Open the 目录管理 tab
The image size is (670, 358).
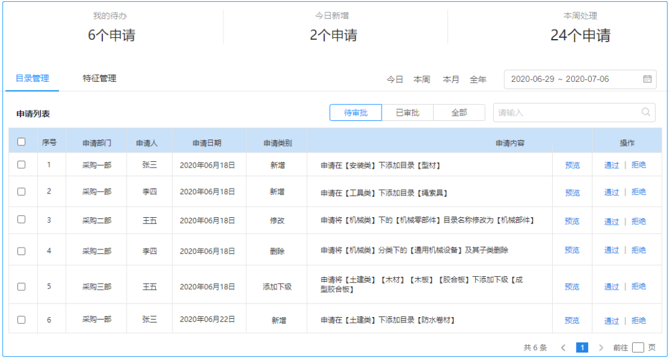[32, 79]
